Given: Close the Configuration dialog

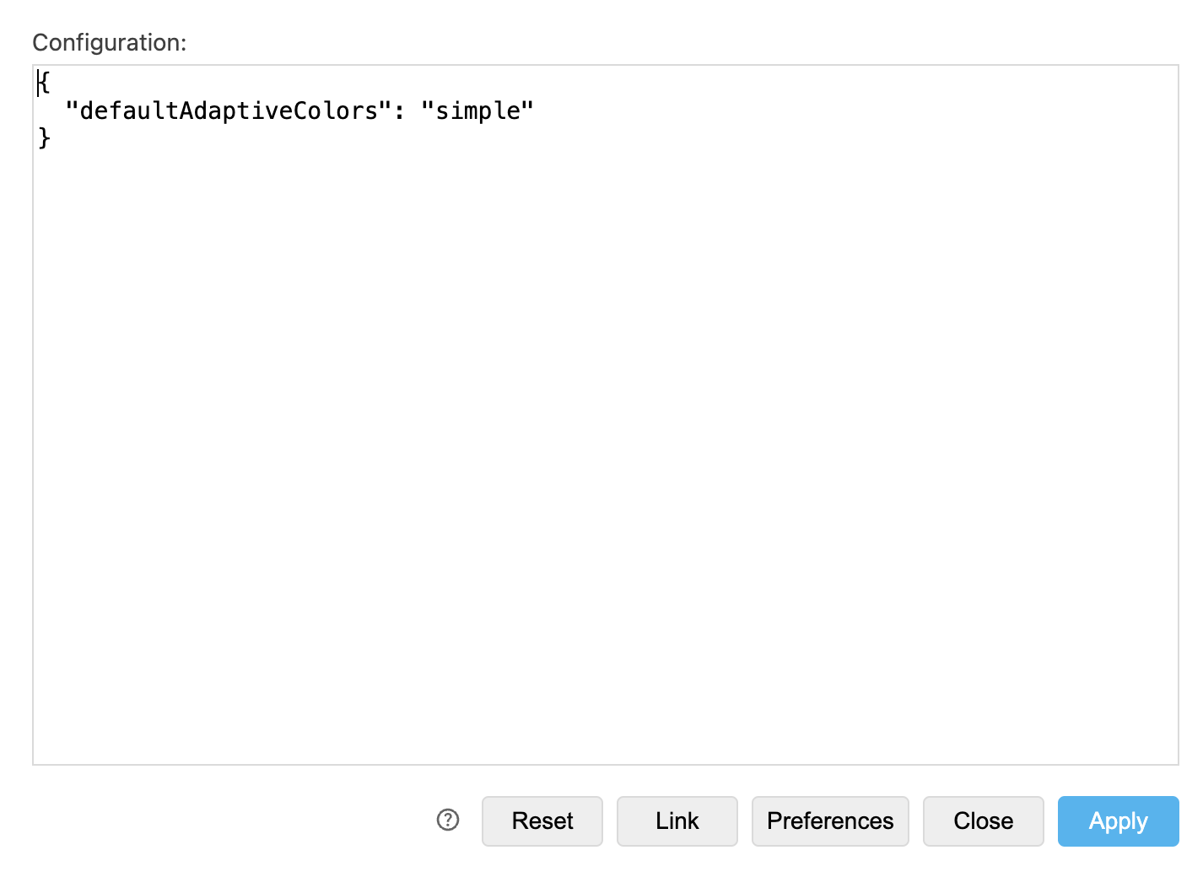Looking at the screenshot, I should point(983,821).
